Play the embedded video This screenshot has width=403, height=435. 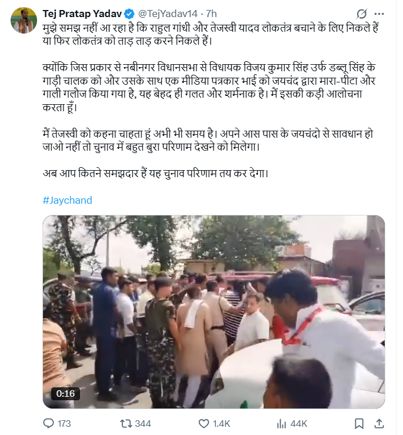pos(214,312)
